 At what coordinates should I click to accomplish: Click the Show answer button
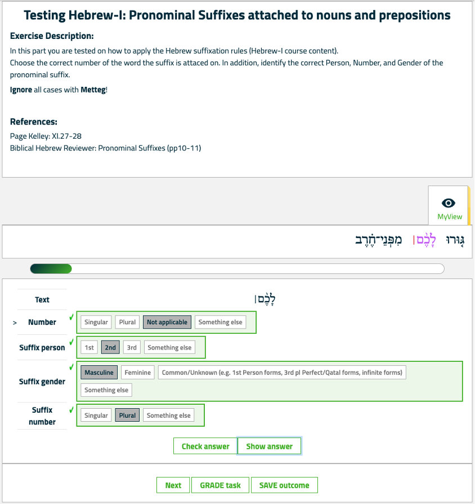point(269,446)
